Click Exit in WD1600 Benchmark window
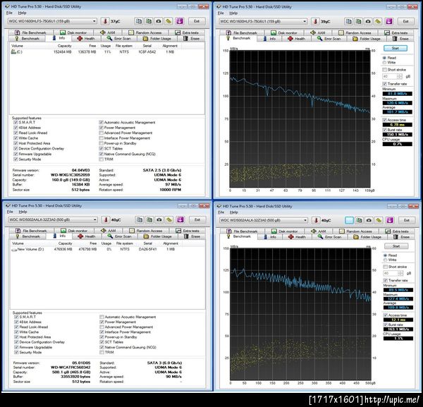Viewport: 423px width, 407px height. (405, 21)
